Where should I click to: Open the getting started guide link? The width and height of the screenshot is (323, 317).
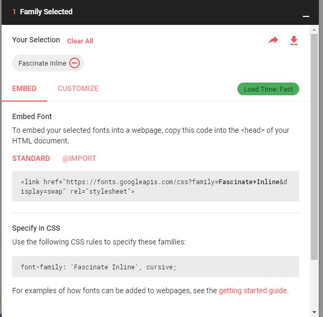(253, 291)
